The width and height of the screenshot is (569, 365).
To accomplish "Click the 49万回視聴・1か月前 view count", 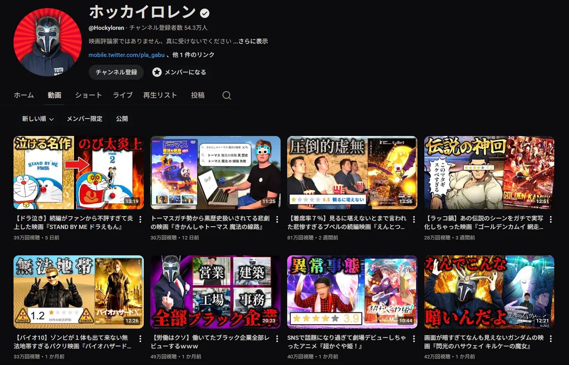I will click(175, 356).
